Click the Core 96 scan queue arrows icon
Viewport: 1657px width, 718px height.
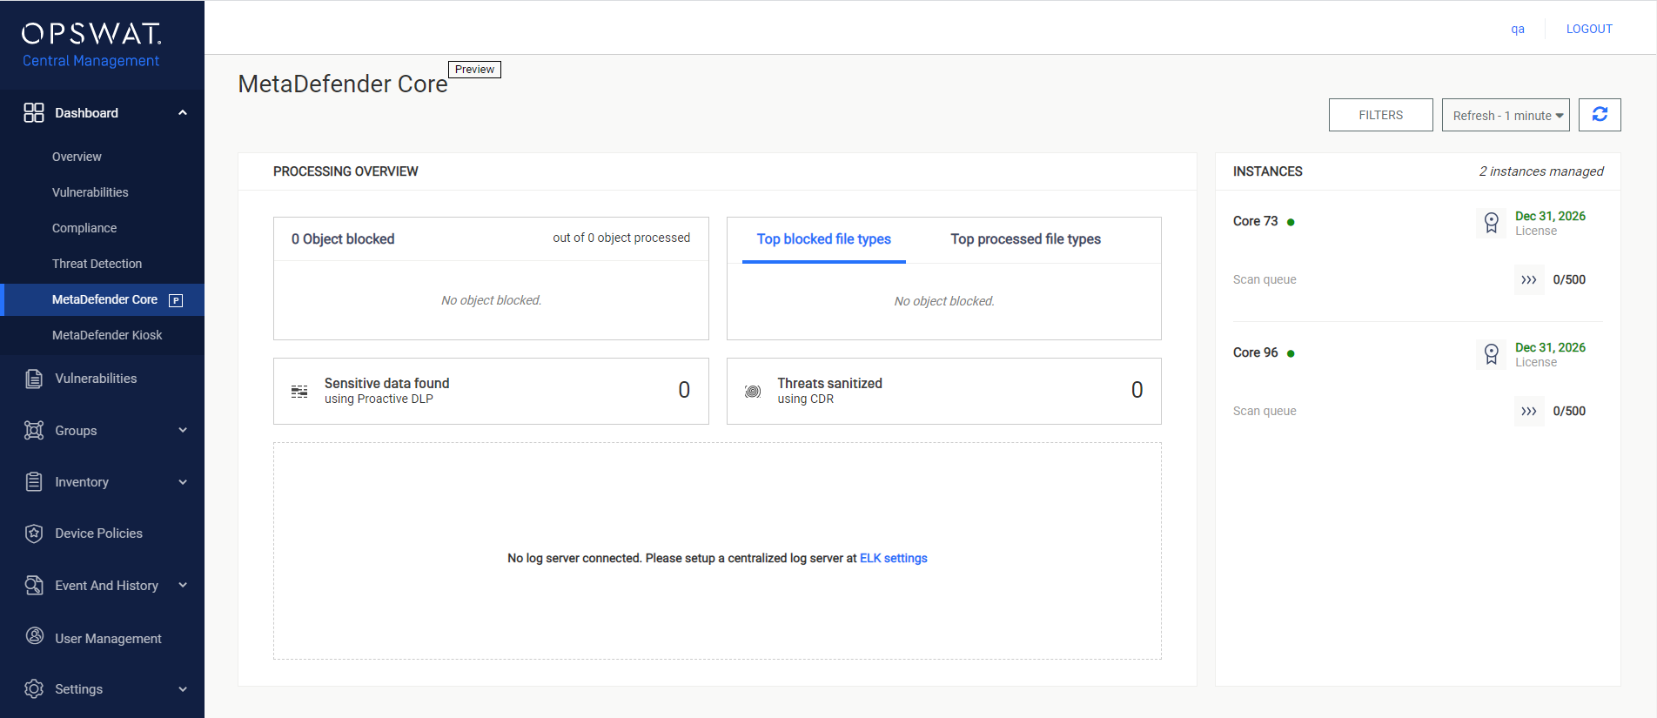point(1529,412)
